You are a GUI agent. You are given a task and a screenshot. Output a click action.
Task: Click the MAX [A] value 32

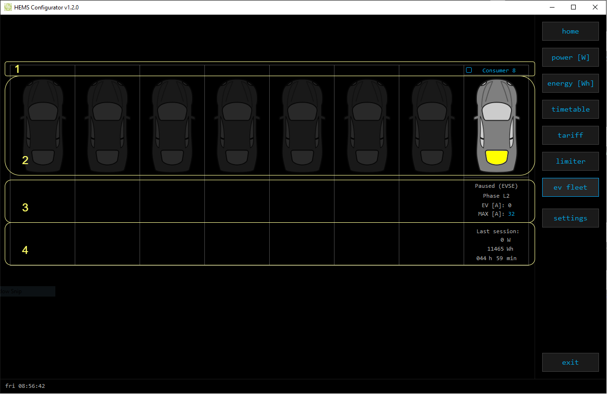511,214
